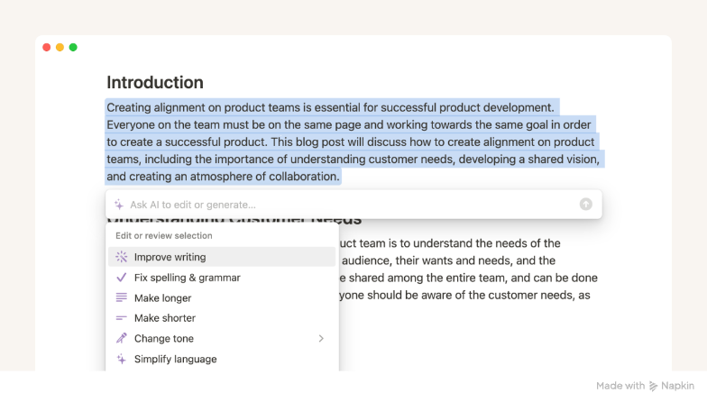This screenshot has width=707, height=402.
Task: Expand the Change tone submenu arrow
Action: 321,339
